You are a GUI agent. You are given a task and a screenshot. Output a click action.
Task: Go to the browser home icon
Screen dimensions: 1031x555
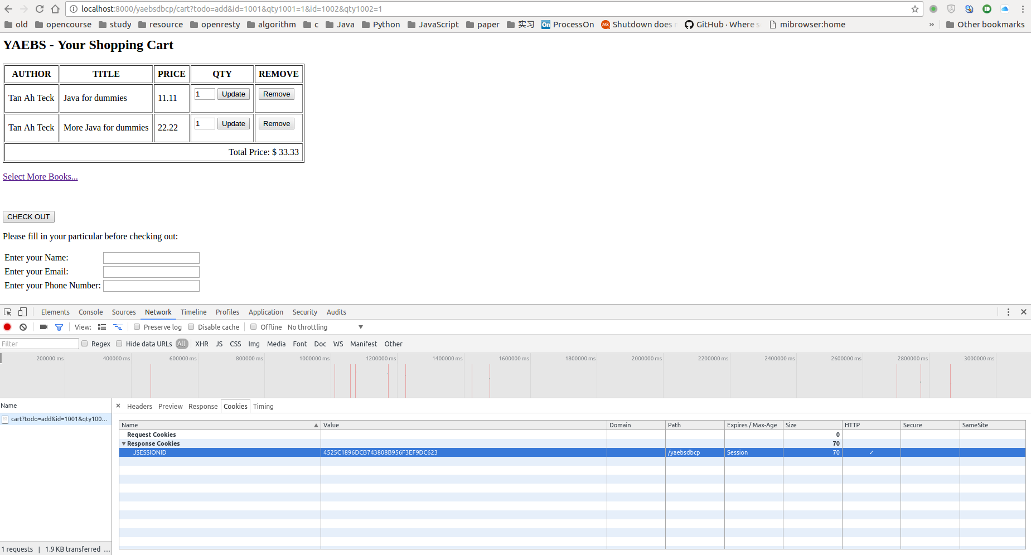click(55, 9)
